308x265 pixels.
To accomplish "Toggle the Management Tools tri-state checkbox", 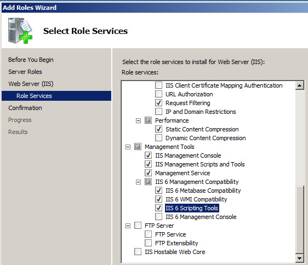I will (138, 147).
